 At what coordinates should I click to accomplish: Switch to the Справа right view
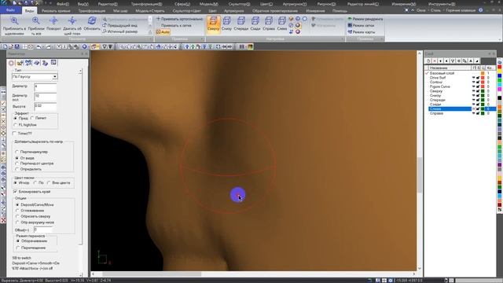coord(269,24)
